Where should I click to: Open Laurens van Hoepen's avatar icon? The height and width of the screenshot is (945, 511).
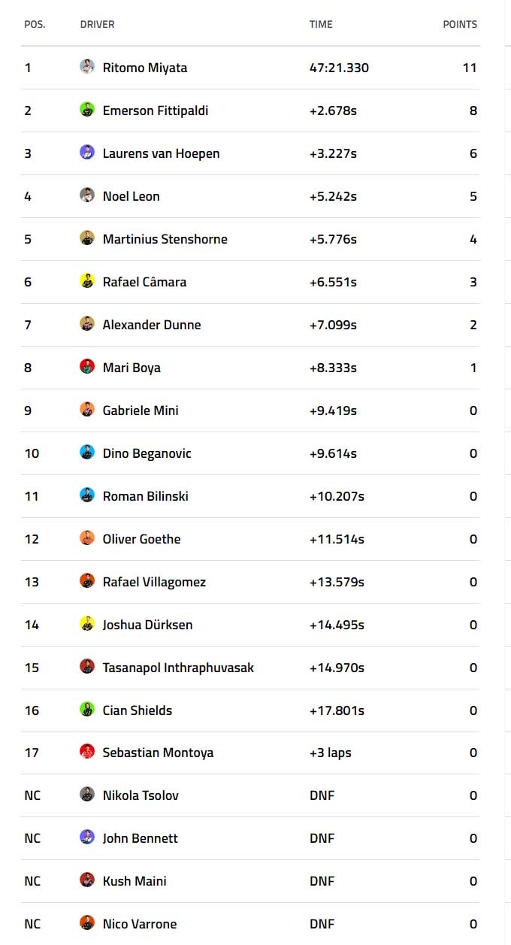point(87,152)
